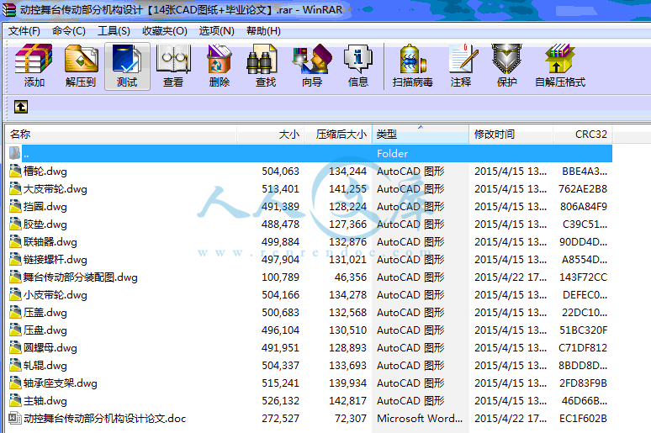Sort by 压缩后大小 column header
651x433 pixels.
point(338,134)
